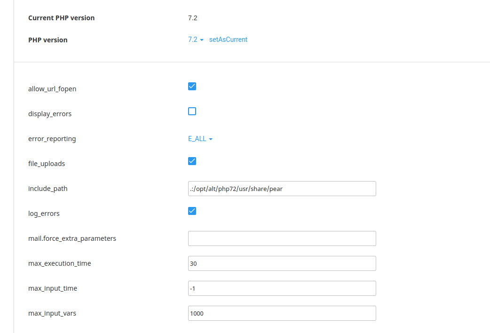Toggle off the log_errors checkbox
Image resolution: width=490 pixels, height=333 pixels.
coord(192,211)
